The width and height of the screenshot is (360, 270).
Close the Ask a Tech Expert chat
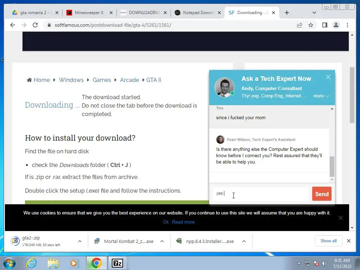click(x=328, y=77)
